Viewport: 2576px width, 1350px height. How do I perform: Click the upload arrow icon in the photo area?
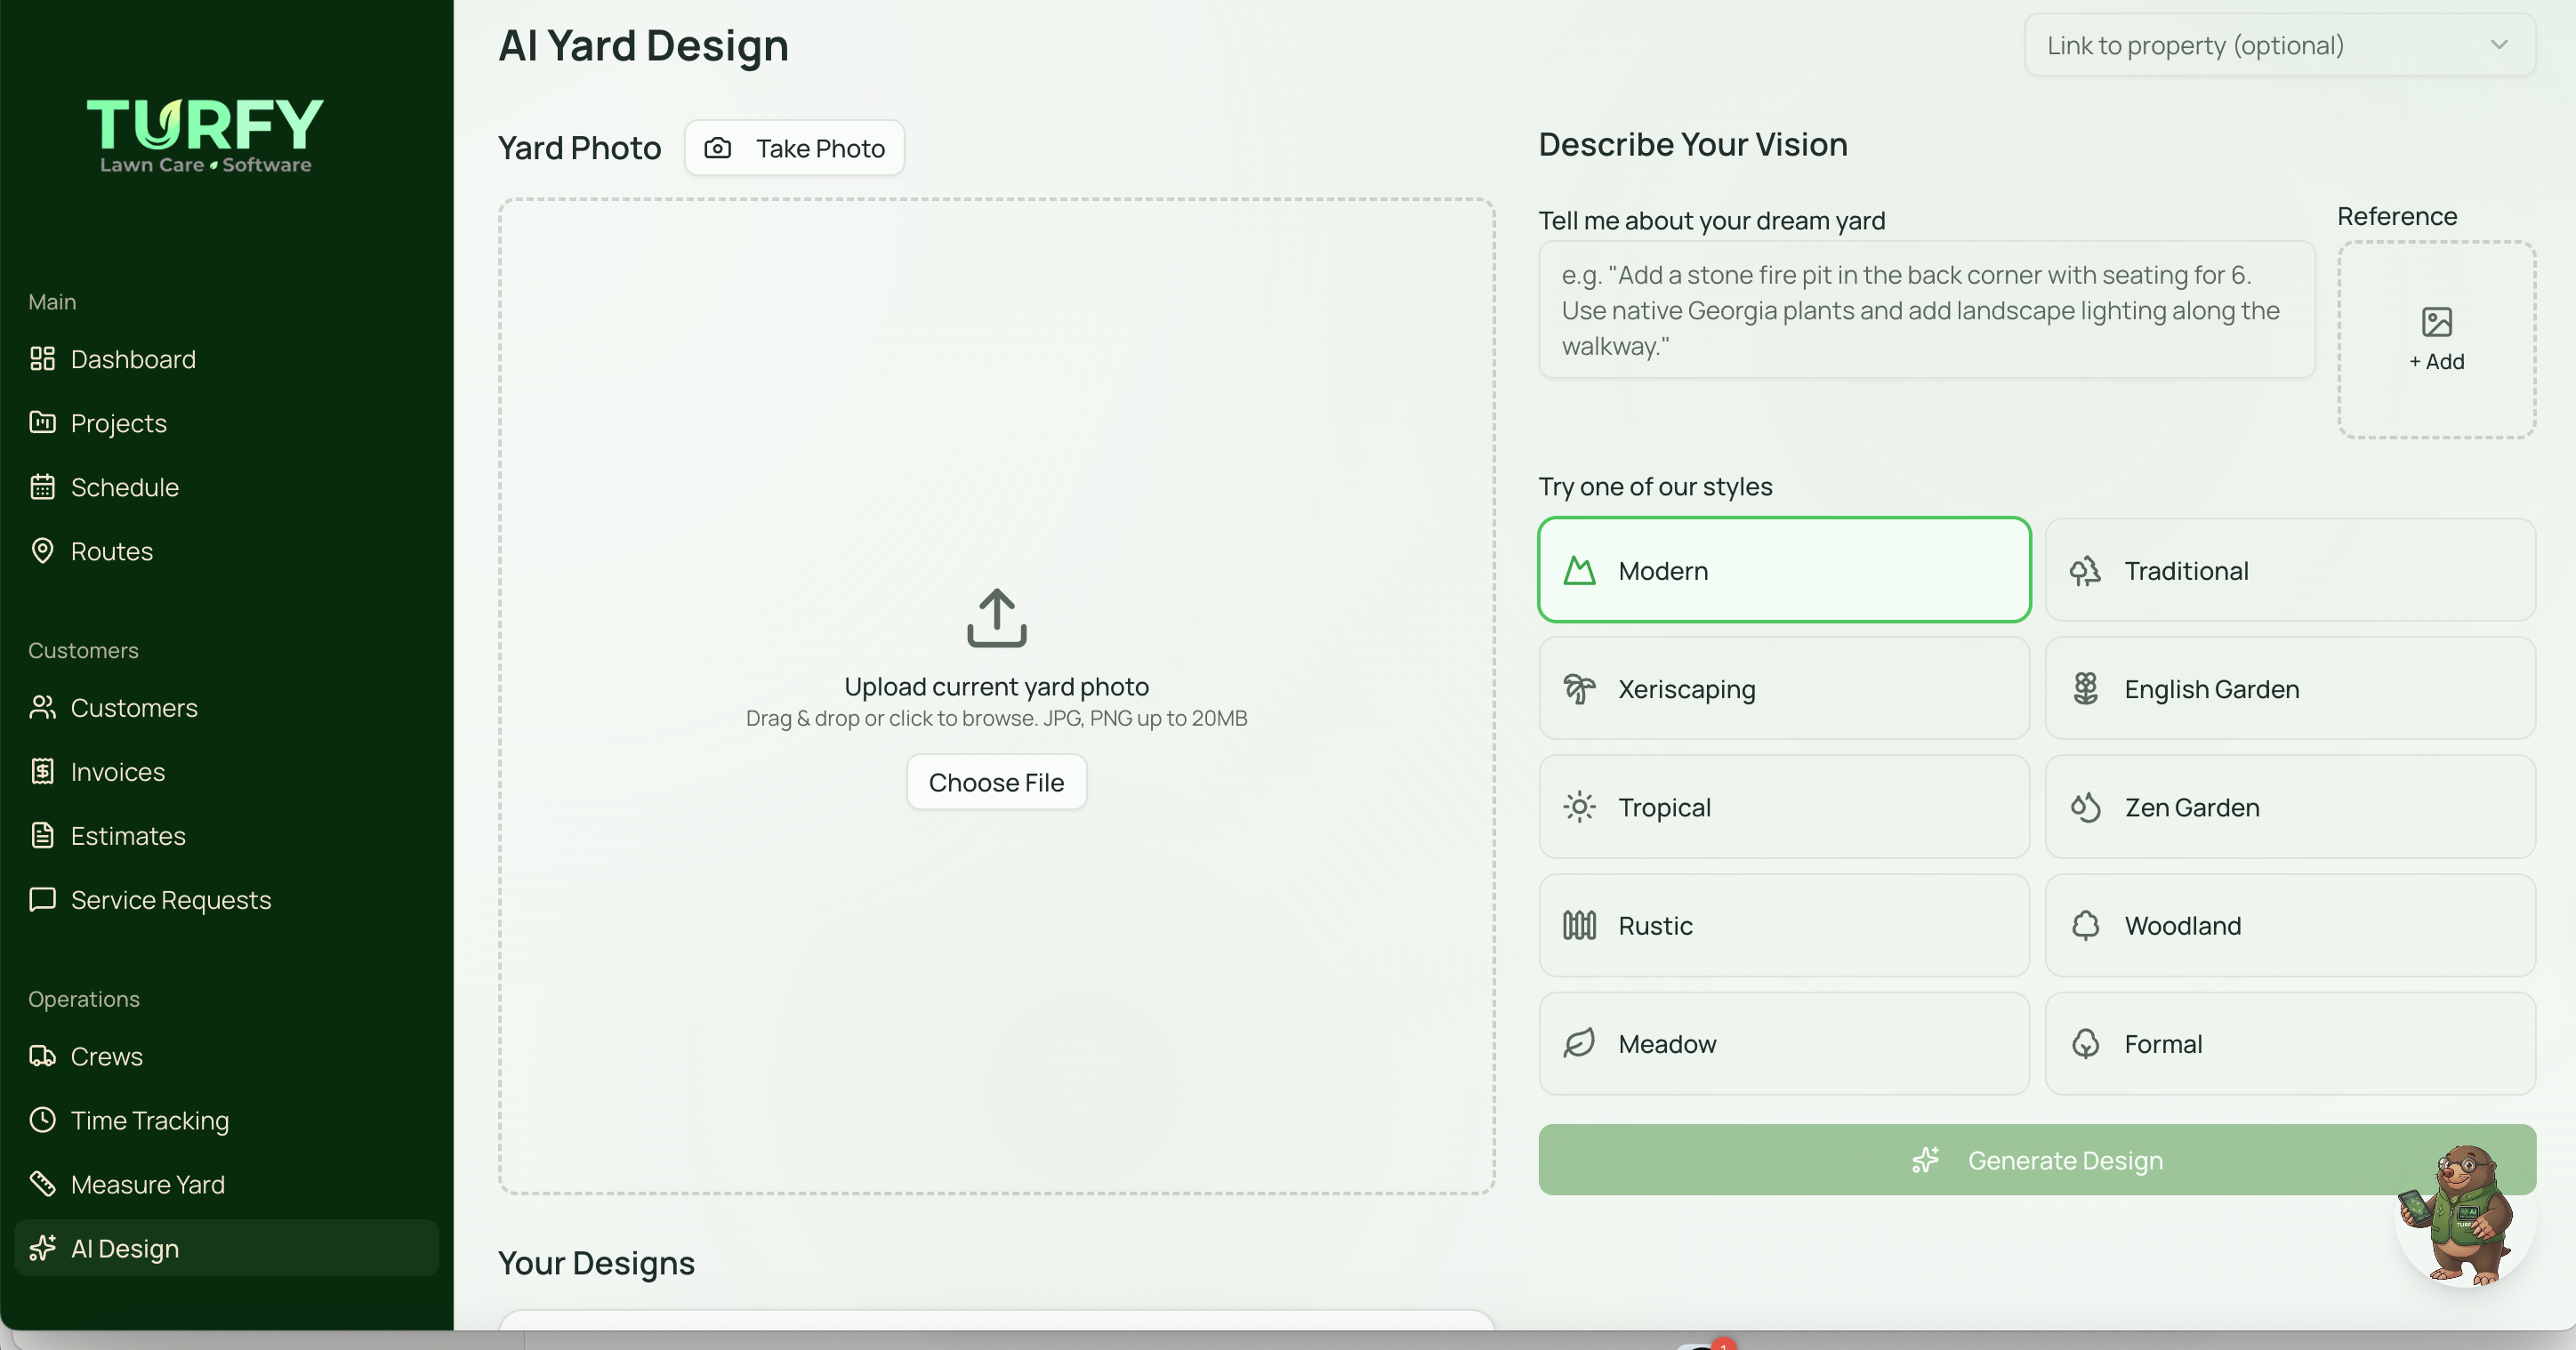pyautogui.click(x=996, y=617)
